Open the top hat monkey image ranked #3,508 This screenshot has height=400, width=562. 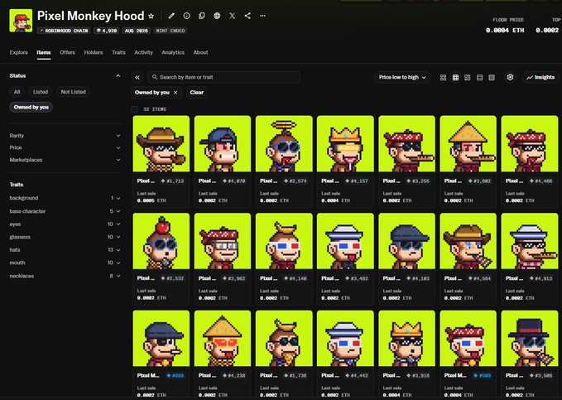[x=530, y=338]
